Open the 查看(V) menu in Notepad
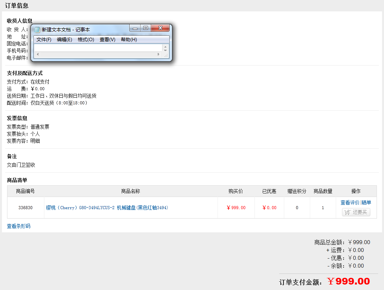The width and height of the screenshot is (384, 290). 107,40
